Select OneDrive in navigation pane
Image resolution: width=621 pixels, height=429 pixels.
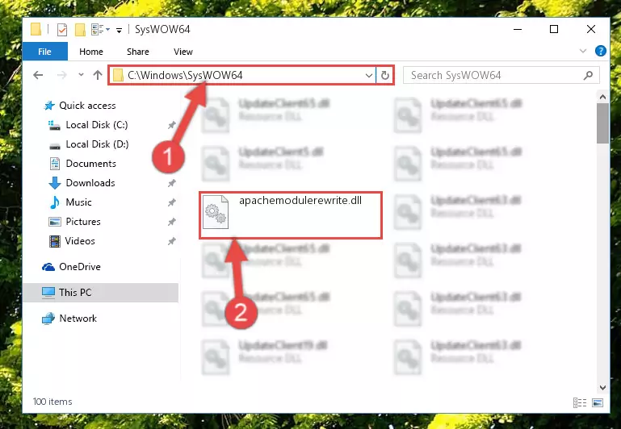[x=80, y=267]
